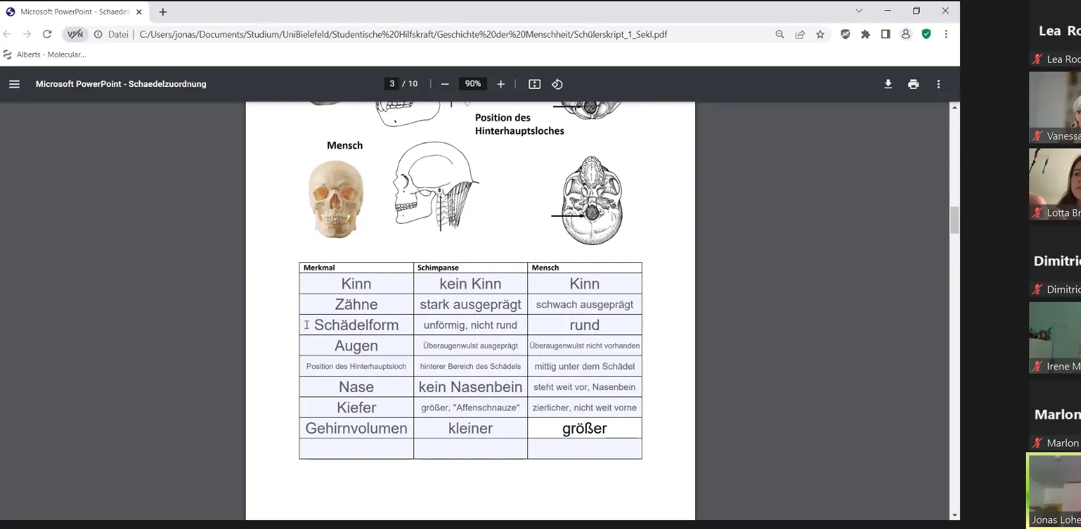Image resolution: width=1081 pixels, height=529 pixels.
Task: Close the Microsoft PowerPoint Schaedel tab
Action: point(139,12)
